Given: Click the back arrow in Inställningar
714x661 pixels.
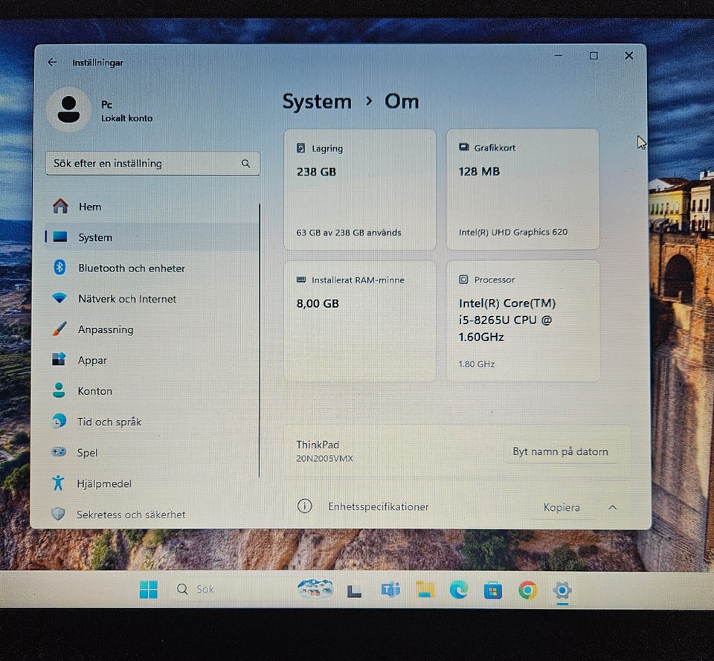Looking at the screenshot, I should click(52, 62).
